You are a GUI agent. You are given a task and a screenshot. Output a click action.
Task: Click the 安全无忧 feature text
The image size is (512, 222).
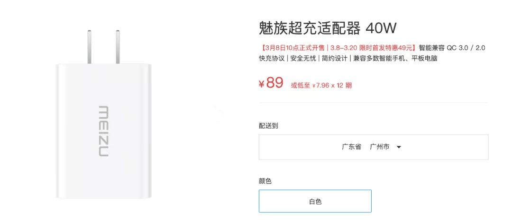(x=303, y=59)
